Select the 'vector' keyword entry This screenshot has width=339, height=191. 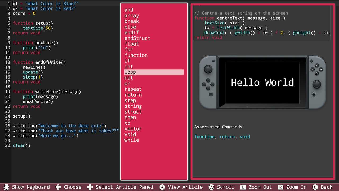click(133, 129)
